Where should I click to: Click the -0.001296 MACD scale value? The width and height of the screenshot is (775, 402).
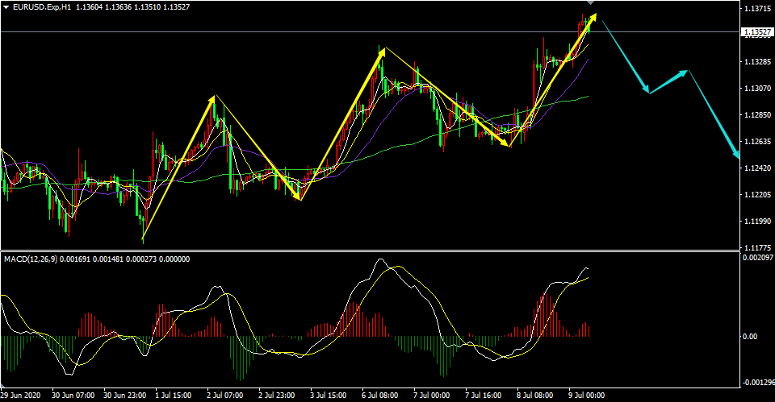(758, 383)
